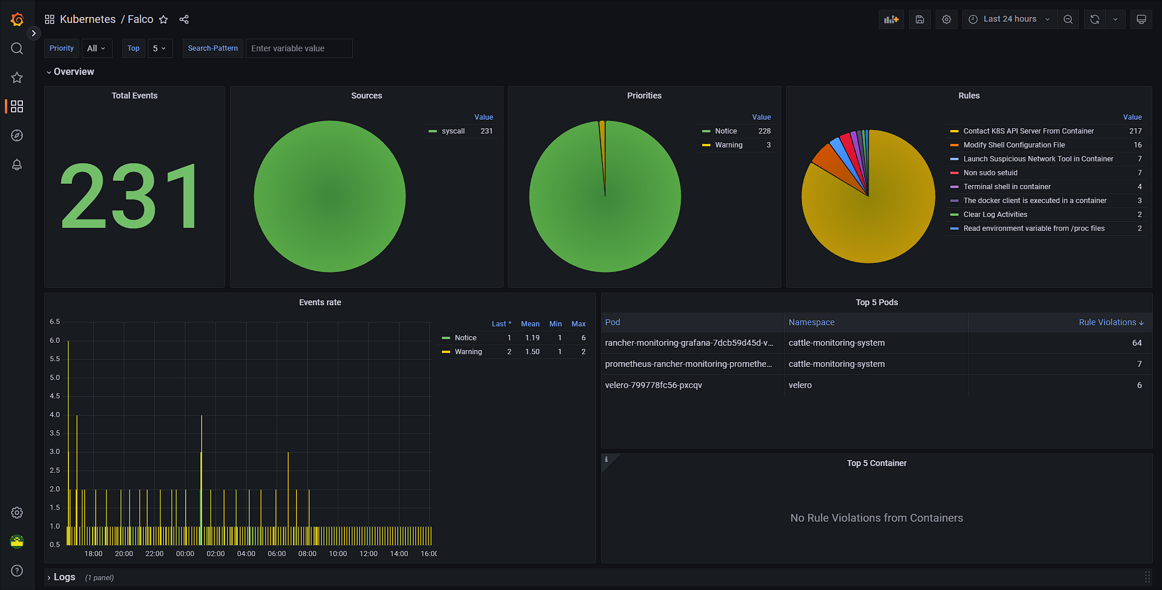Toggle Launch Suspicious Network Tool in Container series

coord(1039,159)
